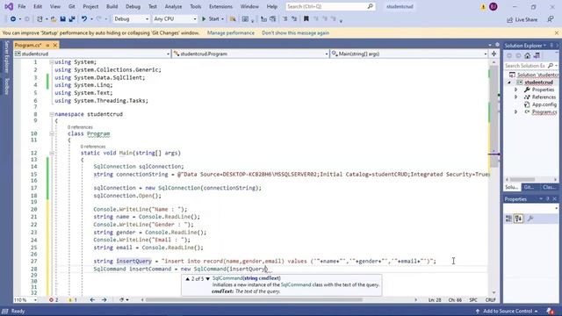Screen dimensions: 562x316
Task: Open the account profile avatar
Action: pos(494,6)
